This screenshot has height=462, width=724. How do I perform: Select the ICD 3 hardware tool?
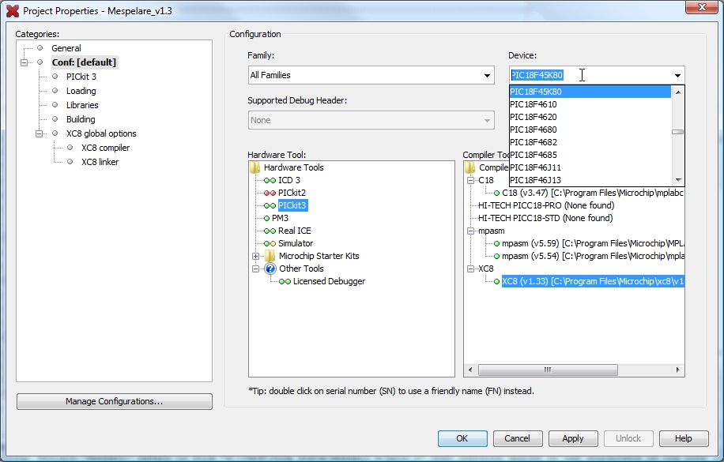tap(288, 180)
